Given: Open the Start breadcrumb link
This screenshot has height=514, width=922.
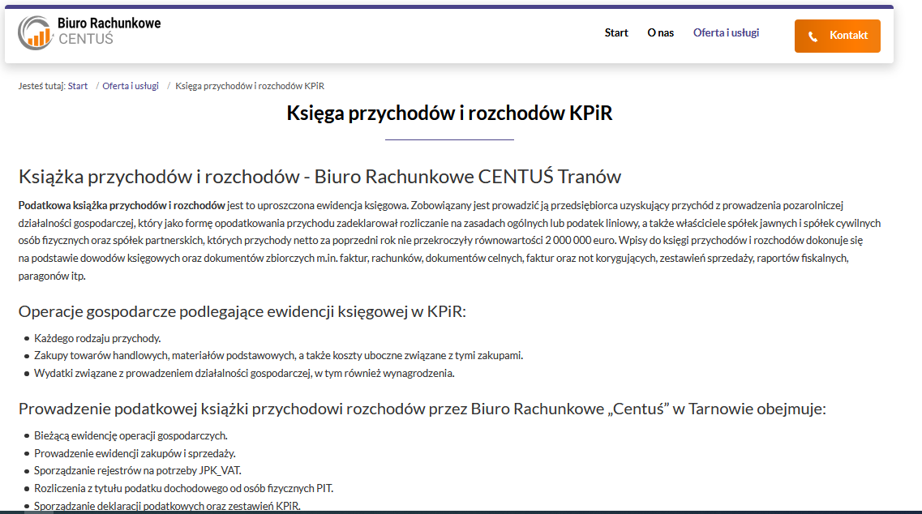Looking at the screenshot, I should click(x=79, y=85).
